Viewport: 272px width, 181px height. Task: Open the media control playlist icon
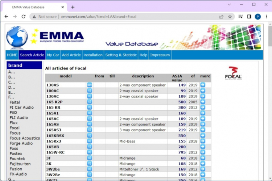[240, 17]
